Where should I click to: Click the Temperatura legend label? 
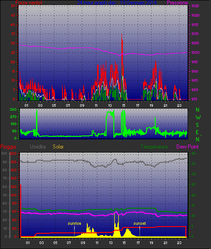pos(154,147)
